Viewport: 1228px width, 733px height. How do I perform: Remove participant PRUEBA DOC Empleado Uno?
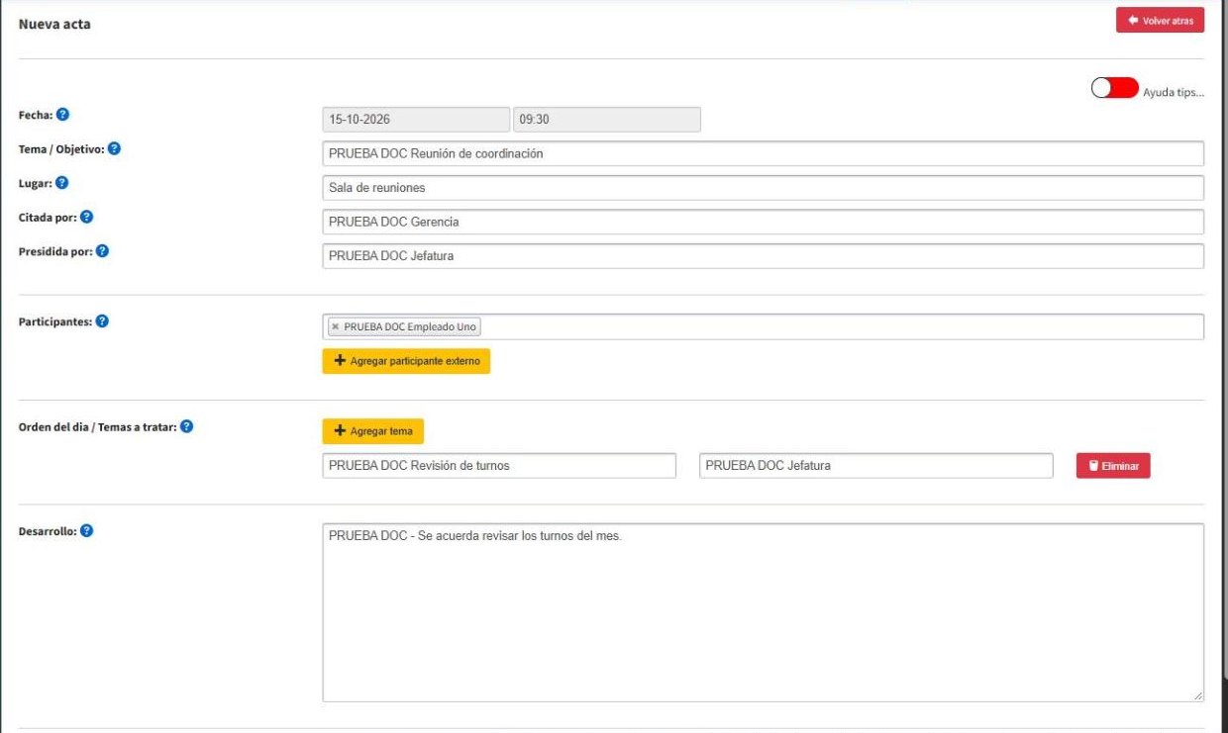tap(335, 327)
